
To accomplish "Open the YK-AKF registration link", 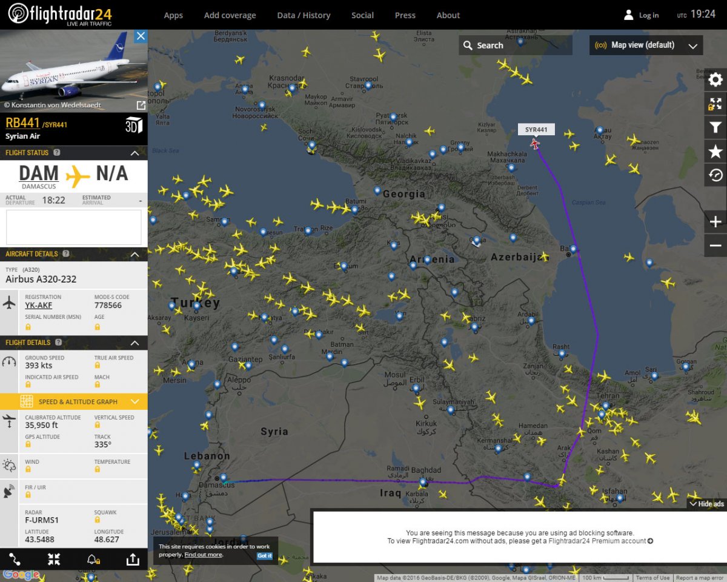I will click(38, 306).
